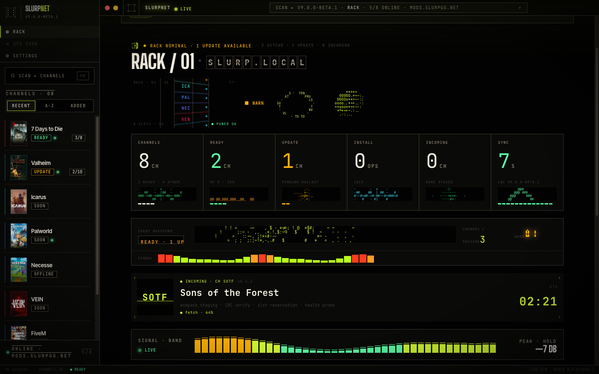The height and width of the screenshot is (374, 599).
Task: Open the Ready 2 CH stat card
Action: click(x=239, y=172)
